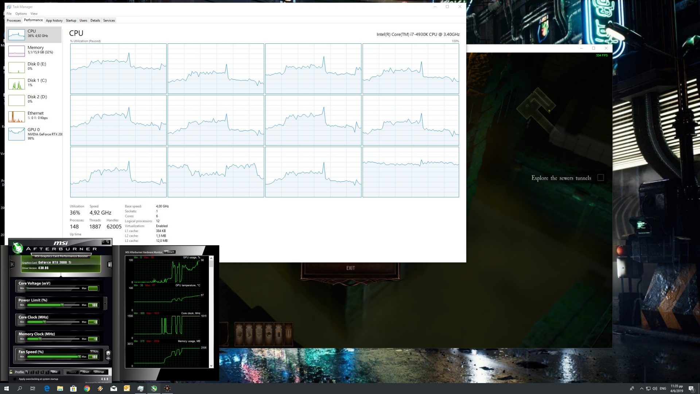Select GPU 0 in the performance sidebar
The width and height of the screenshot is (700, 394).
point(35,134)
